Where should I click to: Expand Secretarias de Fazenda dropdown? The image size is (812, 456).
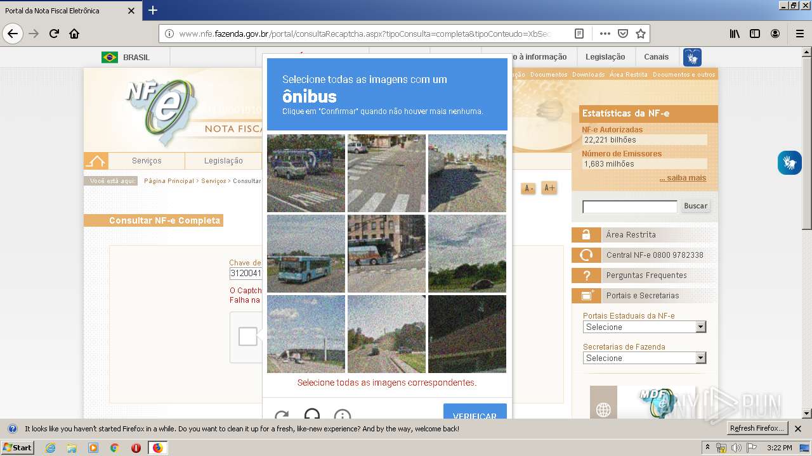645,358
